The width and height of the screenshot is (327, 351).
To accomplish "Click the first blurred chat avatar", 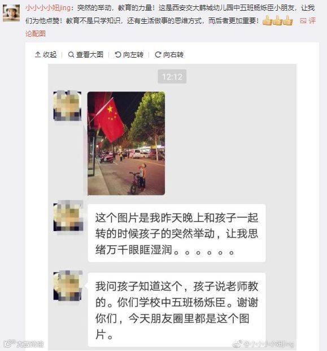I will pyautogui.click(x=67, y=106).
